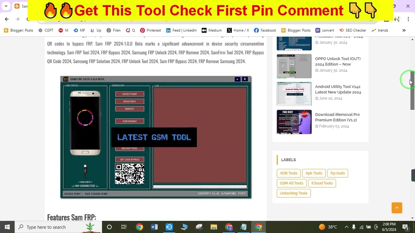Click the orange scroll-to-top arrow

coord(397,208)
